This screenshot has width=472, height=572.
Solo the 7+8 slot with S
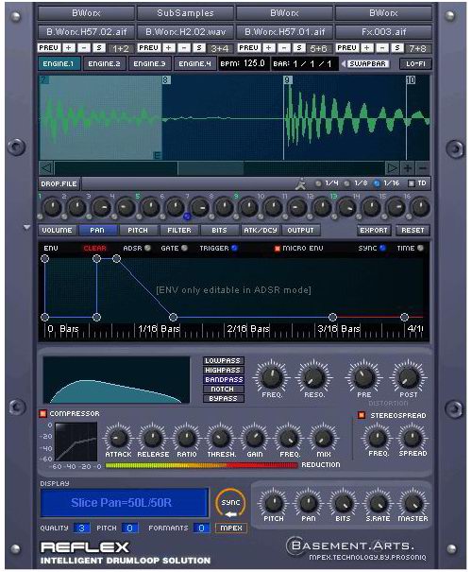(x=397, y=48)
